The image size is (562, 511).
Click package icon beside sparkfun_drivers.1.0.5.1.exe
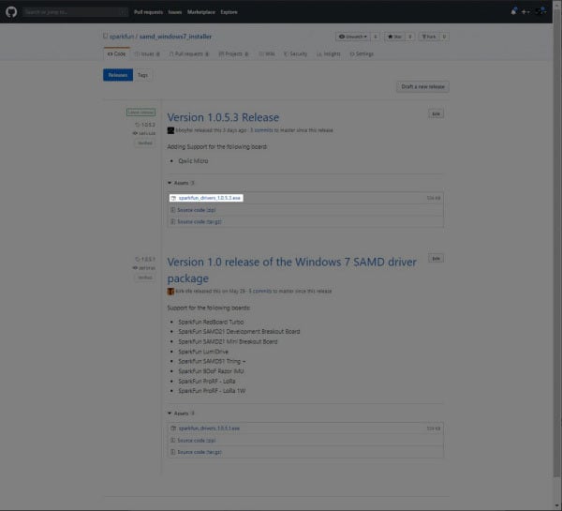tap(173, 428)
